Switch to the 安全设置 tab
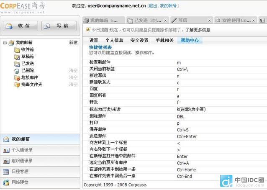The height and width of the screenshot is (190, 267). (x=139, y=41)
